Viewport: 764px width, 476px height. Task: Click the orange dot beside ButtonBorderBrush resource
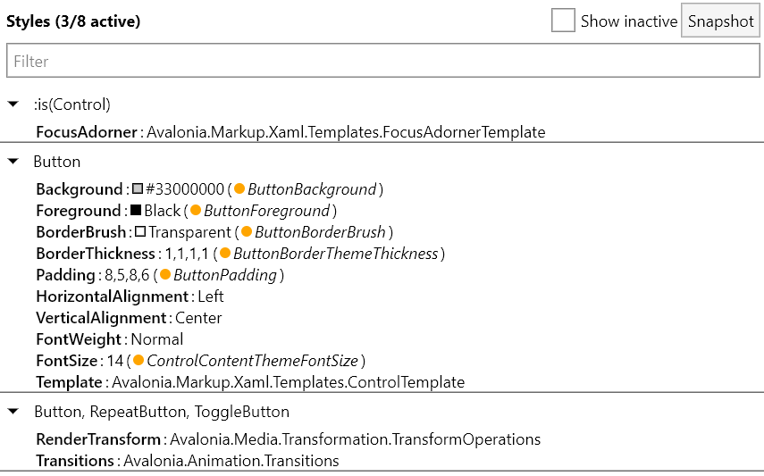pos(247,232)
